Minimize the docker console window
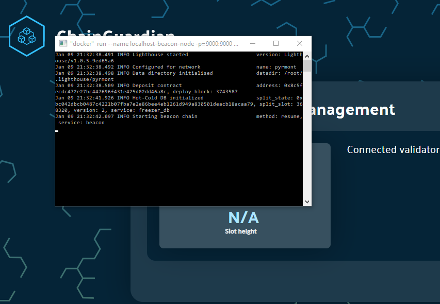Image resolution: width=440 pixels, height=304 pixels. click(x=253, y=43)
